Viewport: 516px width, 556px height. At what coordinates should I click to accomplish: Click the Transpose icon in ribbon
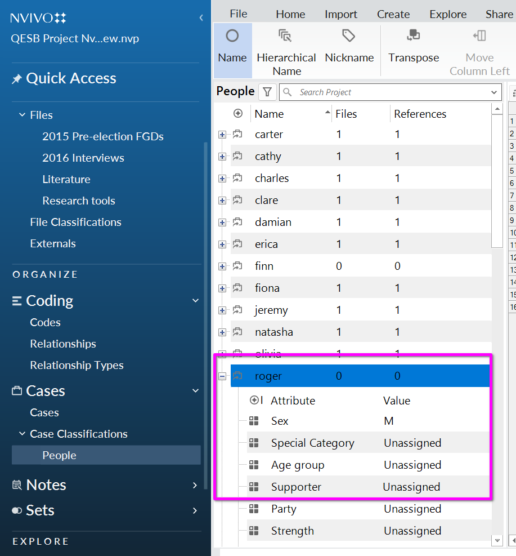(413, 37)
